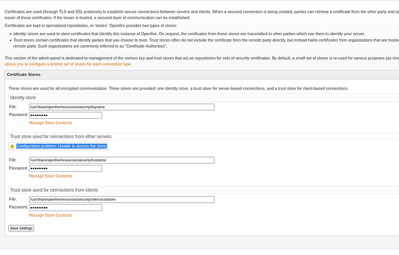399x255 pixels.
Task: Follow the configure distinct set of stores link
Action: 68,64
